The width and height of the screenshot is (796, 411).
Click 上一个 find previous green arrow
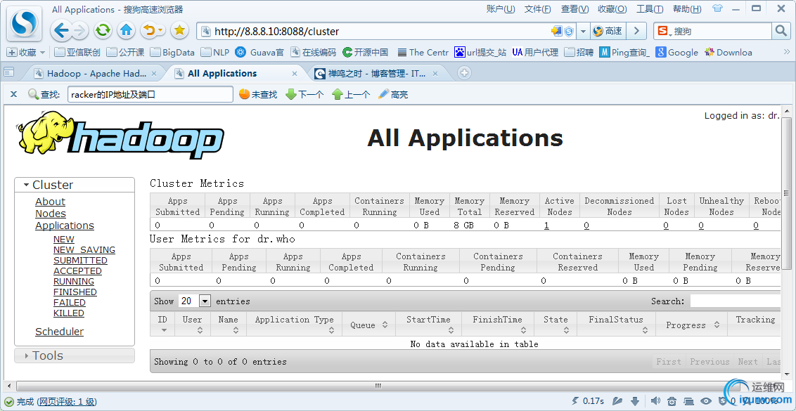tap(351, 94)
